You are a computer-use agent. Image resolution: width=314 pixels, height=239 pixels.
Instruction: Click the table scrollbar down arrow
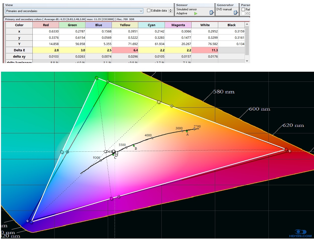pos(247,61)
